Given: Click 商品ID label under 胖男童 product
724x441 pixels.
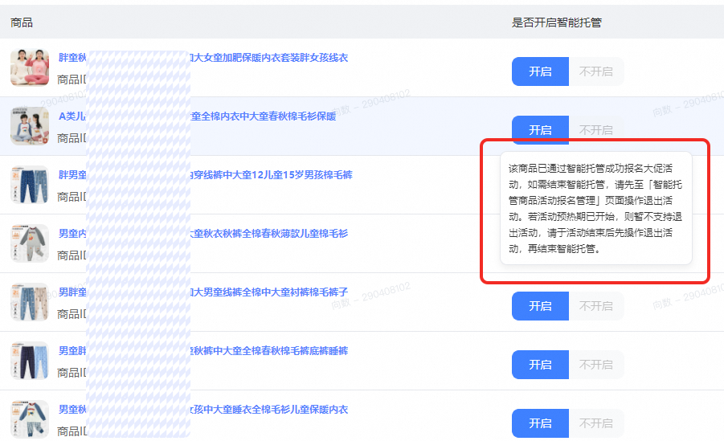Looking at the screenshot, I should 72,197.
